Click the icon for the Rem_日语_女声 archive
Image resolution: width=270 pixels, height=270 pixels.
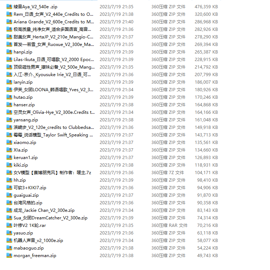coord(9,14)
